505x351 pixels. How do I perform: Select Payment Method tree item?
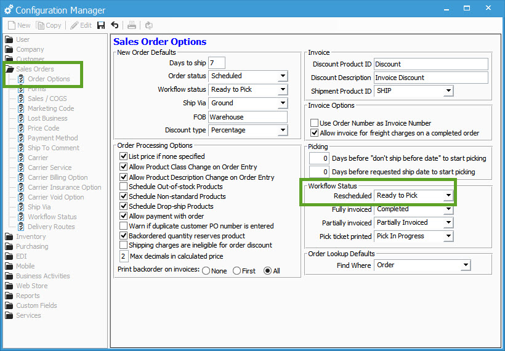pyautogui.click(x=47, y=138)
